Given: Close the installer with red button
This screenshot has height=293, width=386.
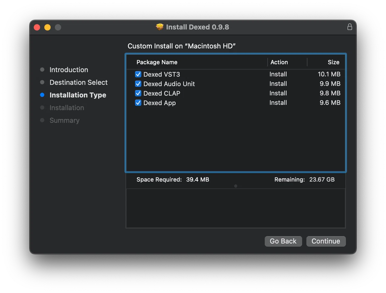Looking at the screenshot, I should (x=37, y=27).
